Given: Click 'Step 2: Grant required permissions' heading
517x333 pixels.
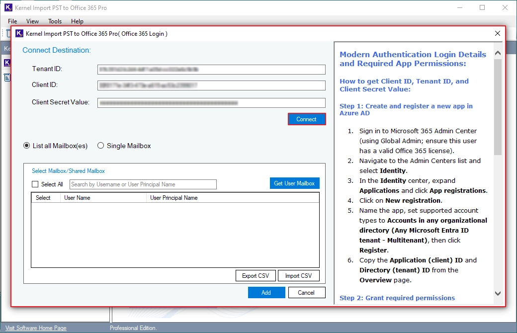Looking at the screenshot, I should tap(397, 298).
